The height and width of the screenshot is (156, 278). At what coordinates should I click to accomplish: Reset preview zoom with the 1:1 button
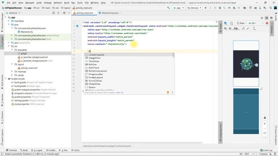pos(265,133)
